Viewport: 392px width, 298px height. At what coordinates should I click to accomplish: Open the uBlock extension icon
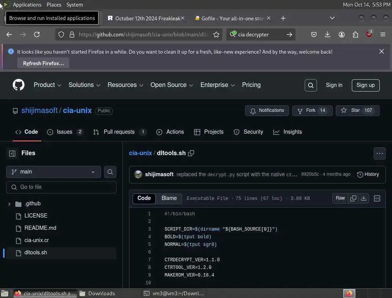(x=369, y=34)
